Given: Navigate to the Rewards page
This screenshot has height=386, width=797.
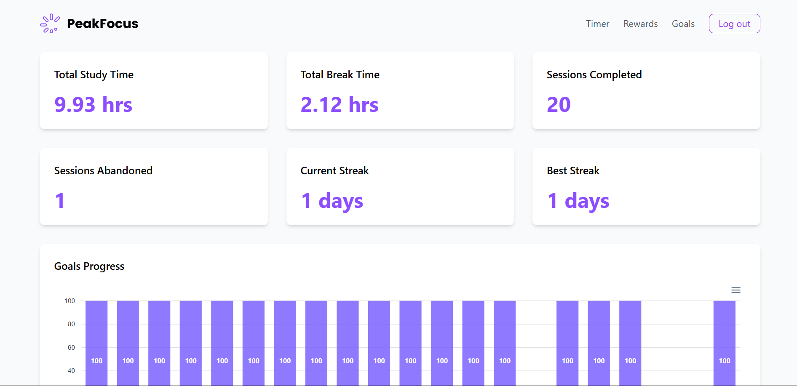Looking at the screenshot, I should 640,24.
